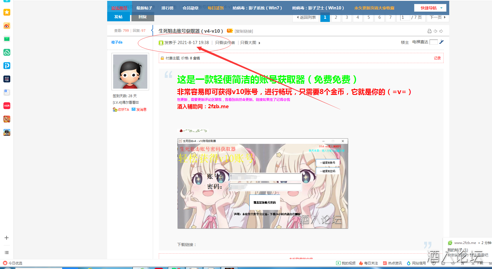Open Weibo from the left sidebar
Viewport: 492px width, 269px height.
tap(7, 26)
